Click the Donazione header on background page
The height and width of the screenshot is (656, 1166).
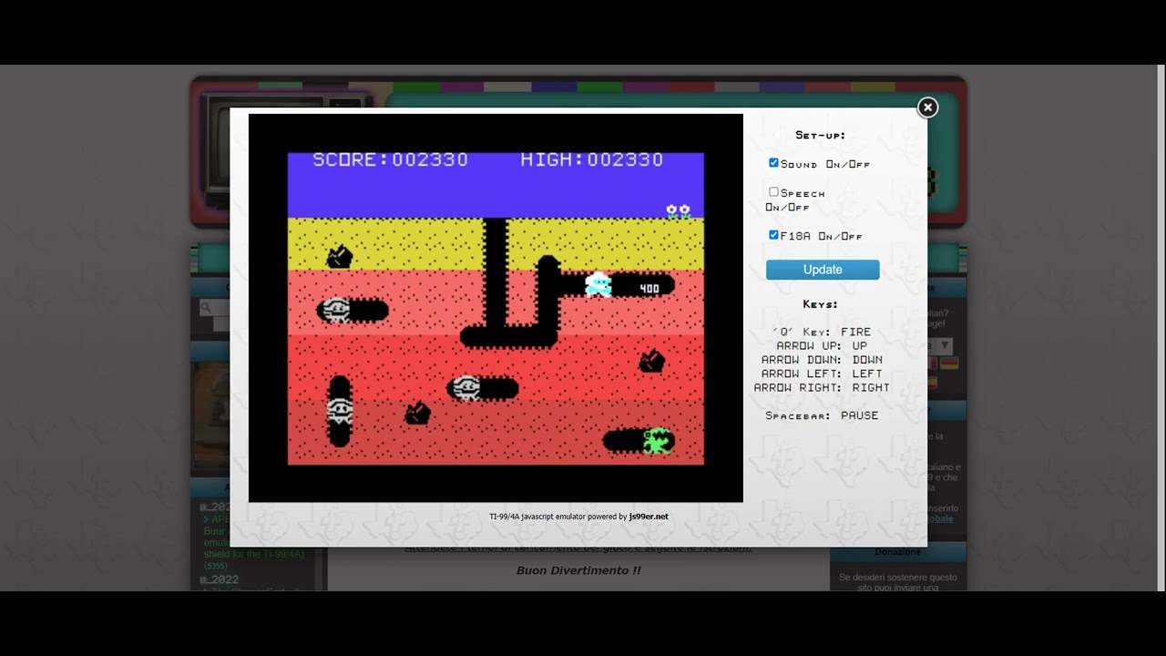click(898, 552)
